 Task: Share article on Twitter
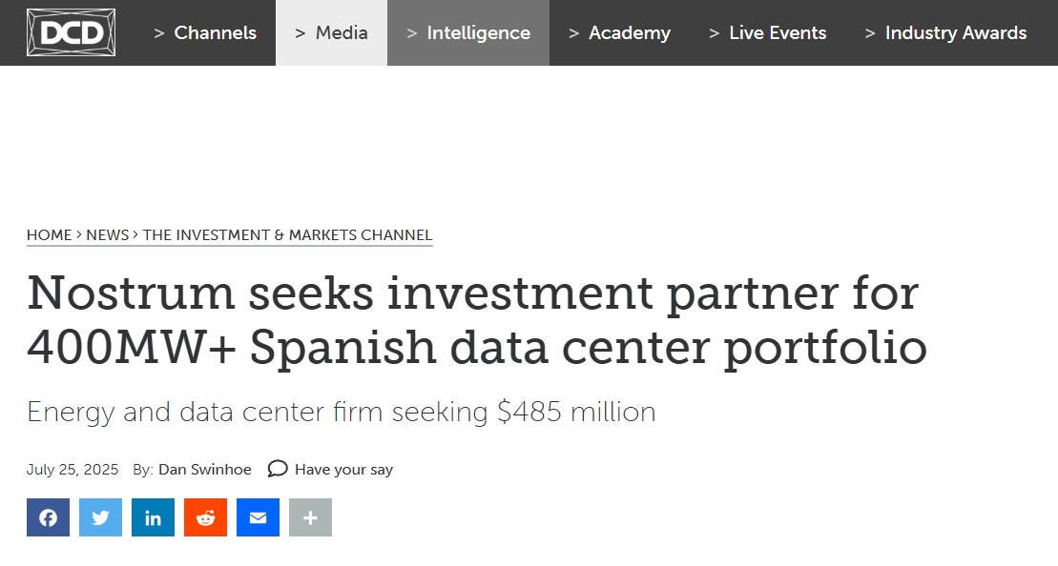point(100,517)
